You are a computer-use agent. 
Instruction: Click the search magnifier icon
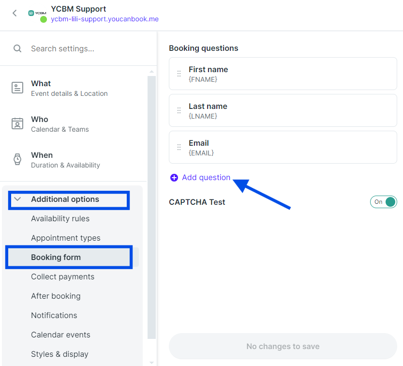[17, 48]
